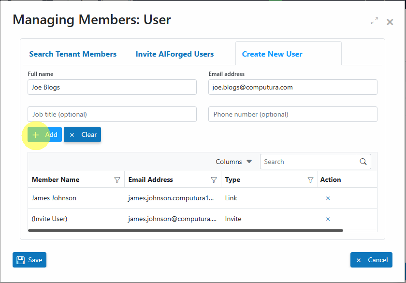The width and height of the screenshot is (406, 283).
Task: Open the Invite AIForged Users tab
Action: [x=175, y=54]
